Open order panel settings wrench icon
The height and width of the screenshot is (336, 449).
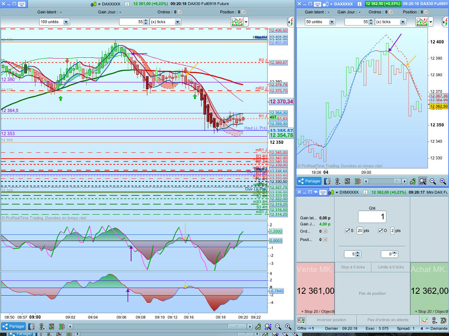(444, 320)
